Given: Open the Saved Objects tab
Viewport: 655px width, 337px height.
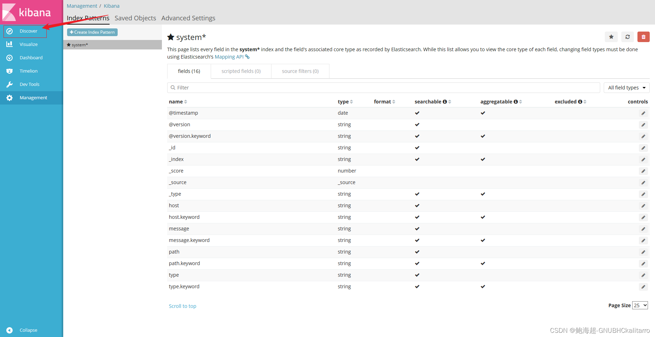Looking at the screenshot, I should coord(135,18).
